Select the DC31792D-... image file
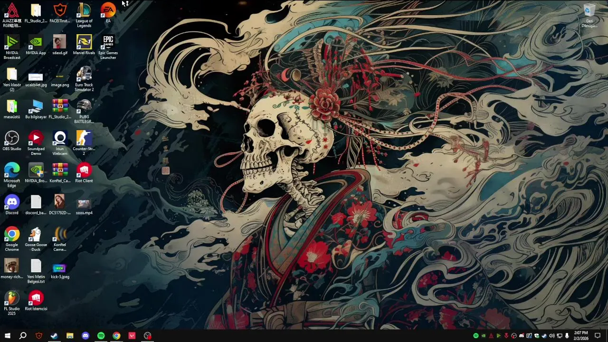 coord(60,205)
